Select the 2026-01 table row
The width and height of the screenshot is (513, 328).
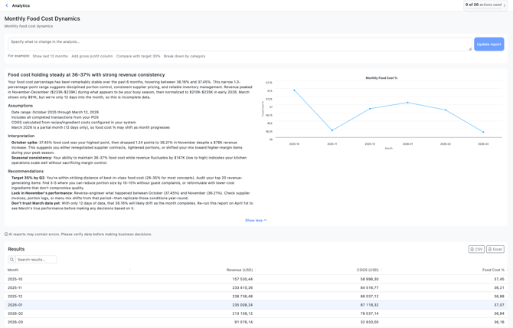click(256, 305)
